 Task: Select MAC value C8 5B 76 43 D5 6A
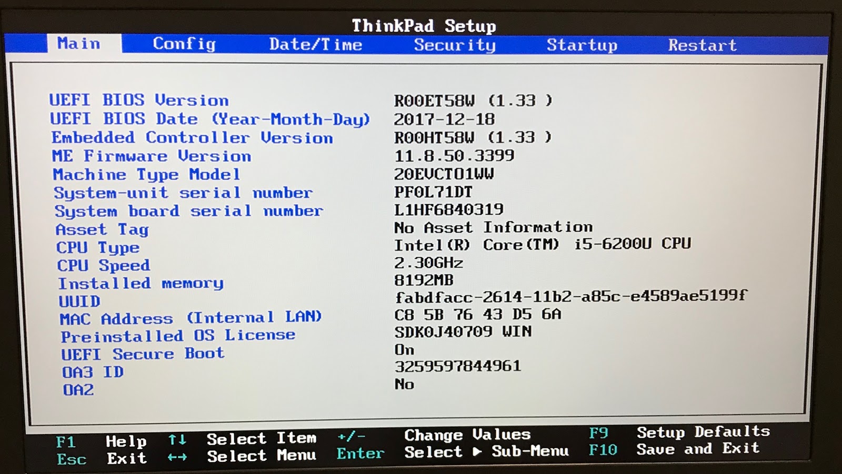coord(478,315)
